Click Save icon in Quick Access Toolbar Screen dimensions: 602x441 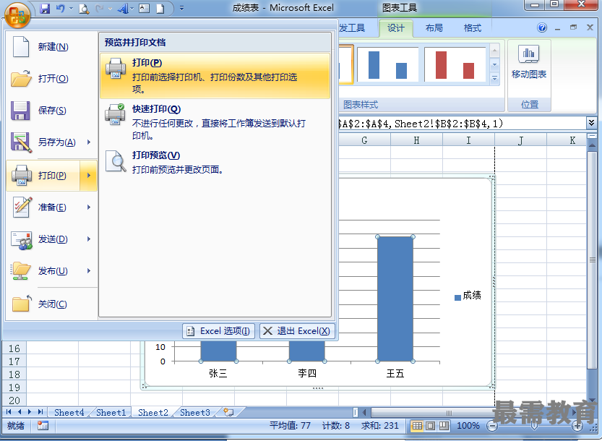pyautogui.click(x=45, y=9)
